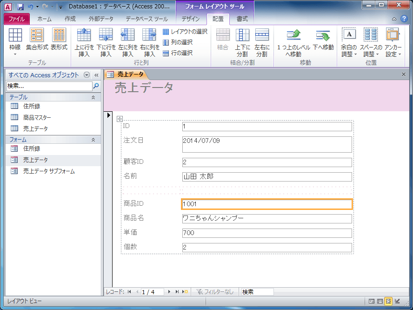Click the record selector arrow bar
The image size is (413, 310).
[x=108, y=199]
